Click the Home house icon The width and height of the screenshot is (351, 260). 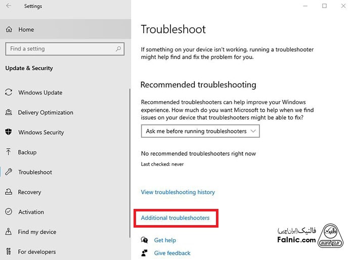point(9,29)
